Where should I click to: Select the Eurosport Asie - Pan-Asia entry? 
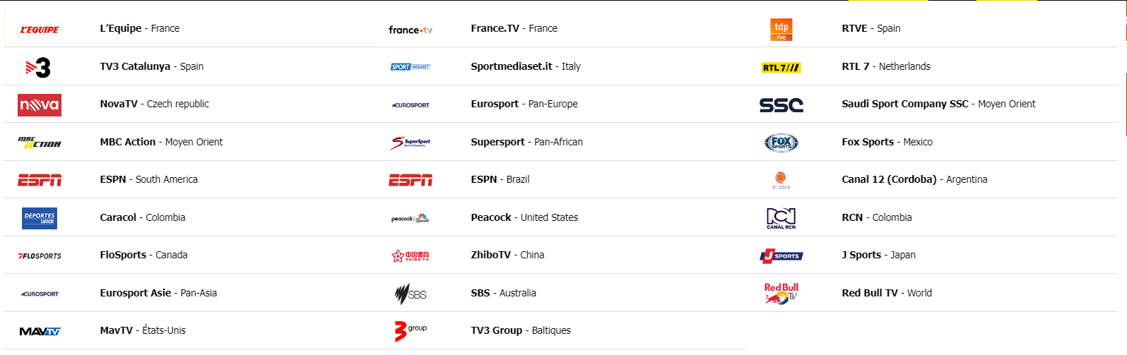click(158, 293)
